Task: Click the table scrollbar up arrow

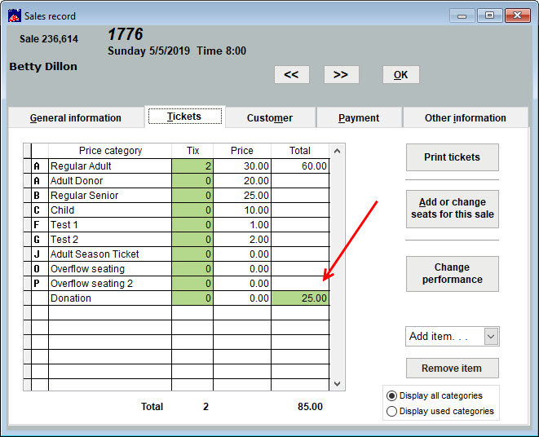Action: pos(338,151)
